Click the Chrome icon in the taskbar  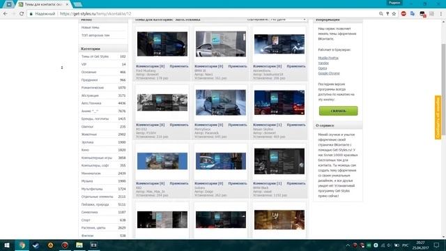tap(22, 245)
